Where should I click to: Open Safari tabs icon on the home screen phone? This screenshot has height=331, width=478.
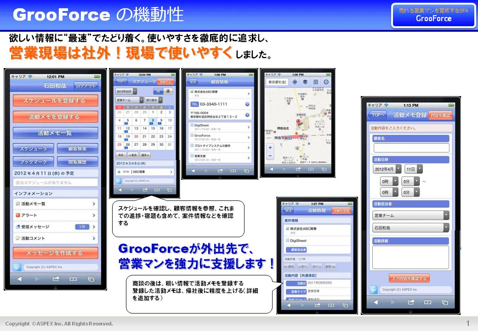click(x=91, y=279)
